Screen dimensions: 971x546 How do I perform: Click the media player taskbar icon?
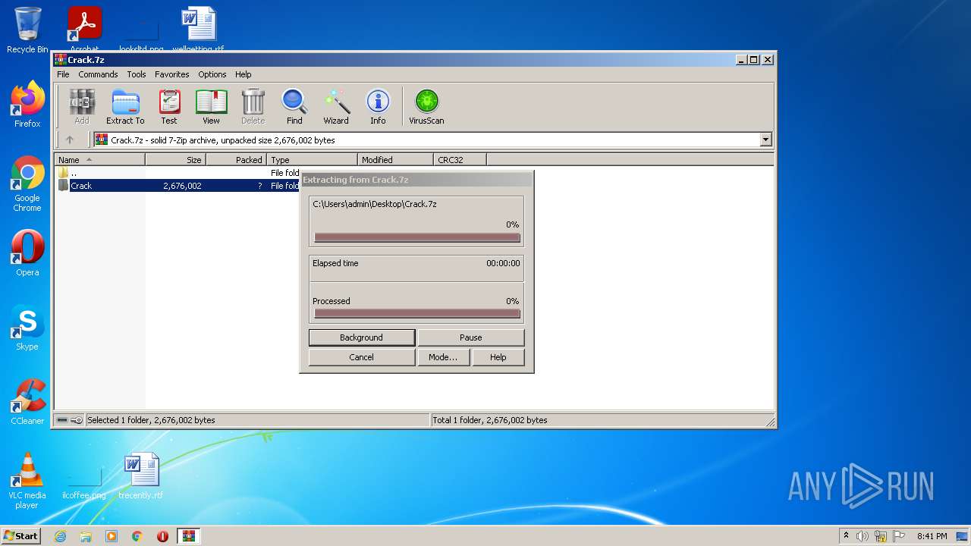(x=112, y=536)
